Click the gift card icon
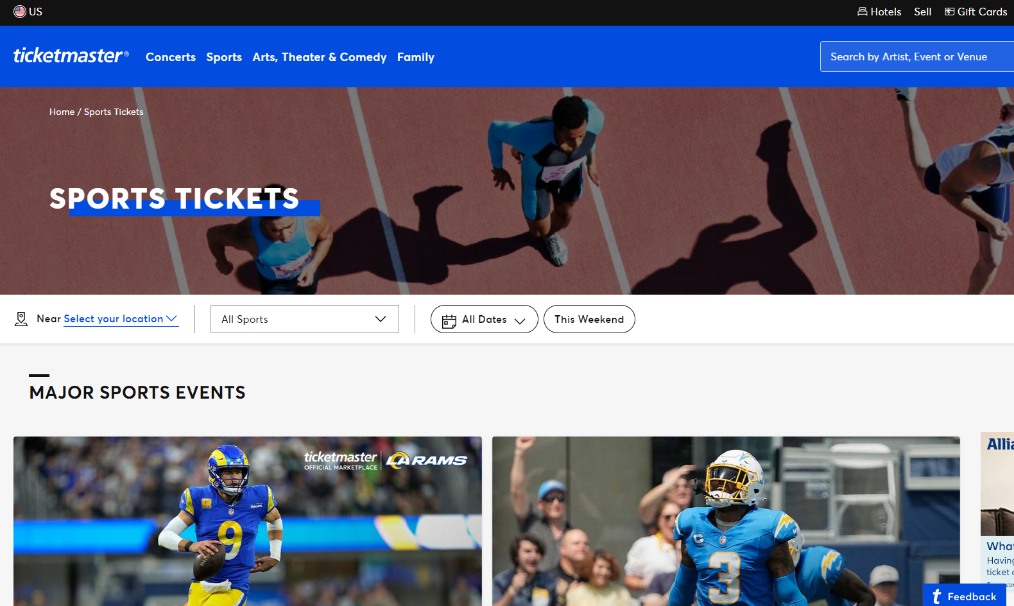 [950, 12]
